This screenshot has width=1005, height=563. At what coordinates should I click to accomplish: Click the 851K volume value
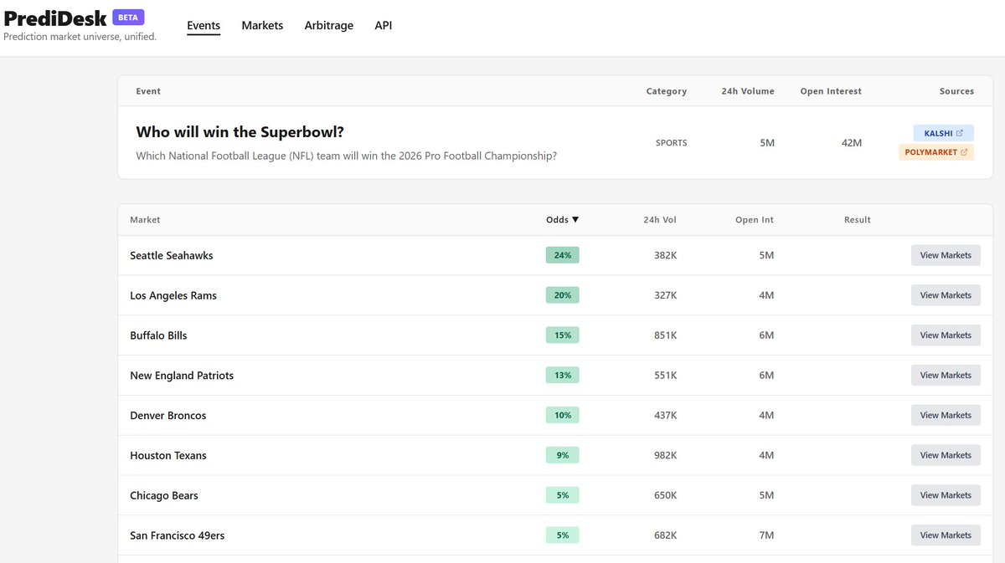click(666, 335)
